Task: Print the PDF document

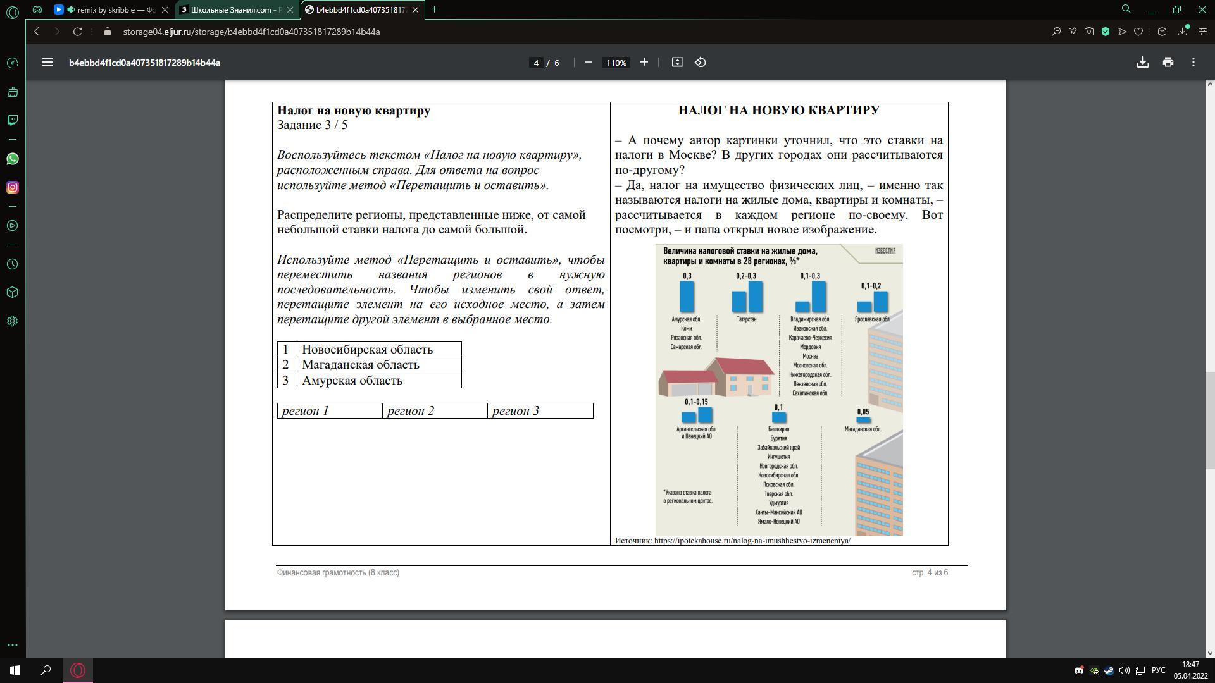Action: pos(1168,62)
